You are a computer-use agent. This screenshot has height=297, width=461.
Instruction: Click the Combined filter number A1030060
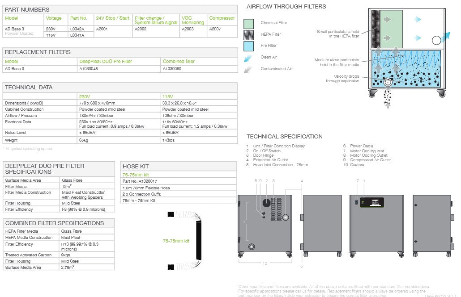tap(172, 69)
